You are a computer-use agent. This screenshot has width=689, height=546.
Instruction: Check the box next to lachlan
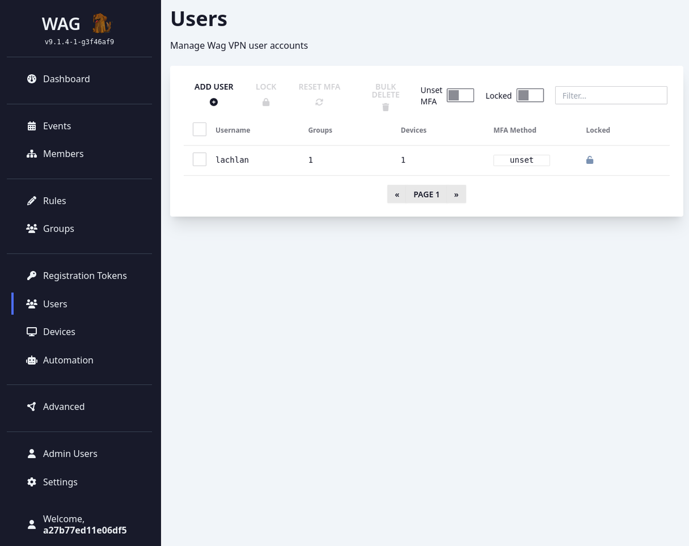[x=199, y=159]
